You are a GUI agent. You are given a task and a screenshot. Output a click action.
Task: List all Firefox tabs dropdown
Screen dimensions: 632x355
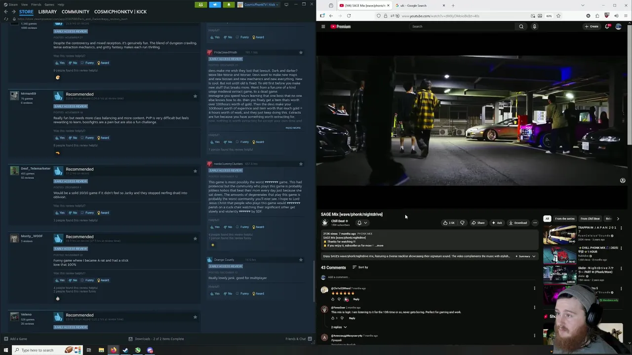coord(583,5)
